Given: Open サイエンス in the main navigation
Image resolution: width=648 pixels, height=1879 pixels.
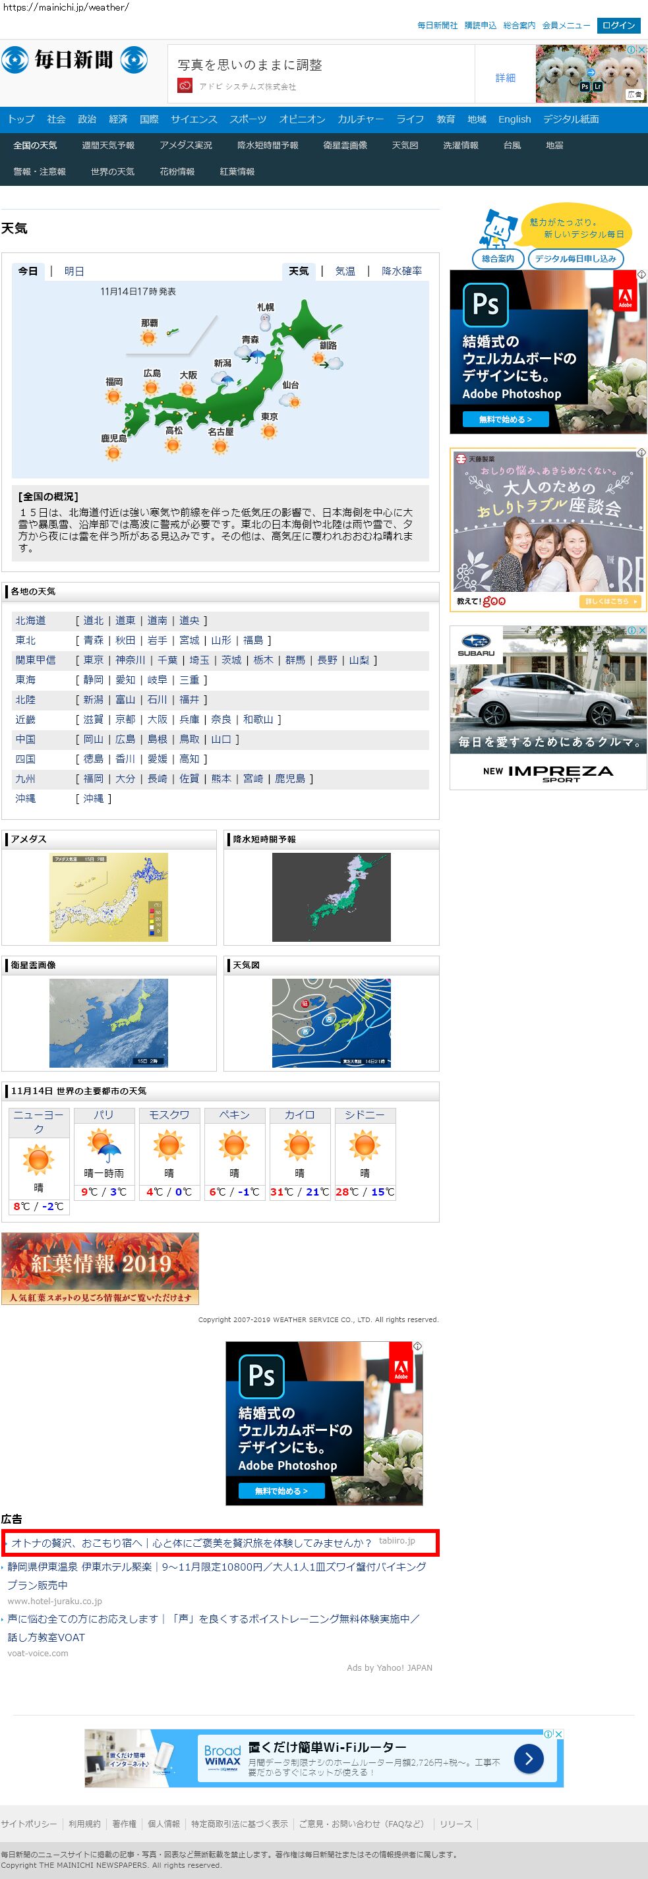Looking at the screenshot, I should [x=193, y=120].
